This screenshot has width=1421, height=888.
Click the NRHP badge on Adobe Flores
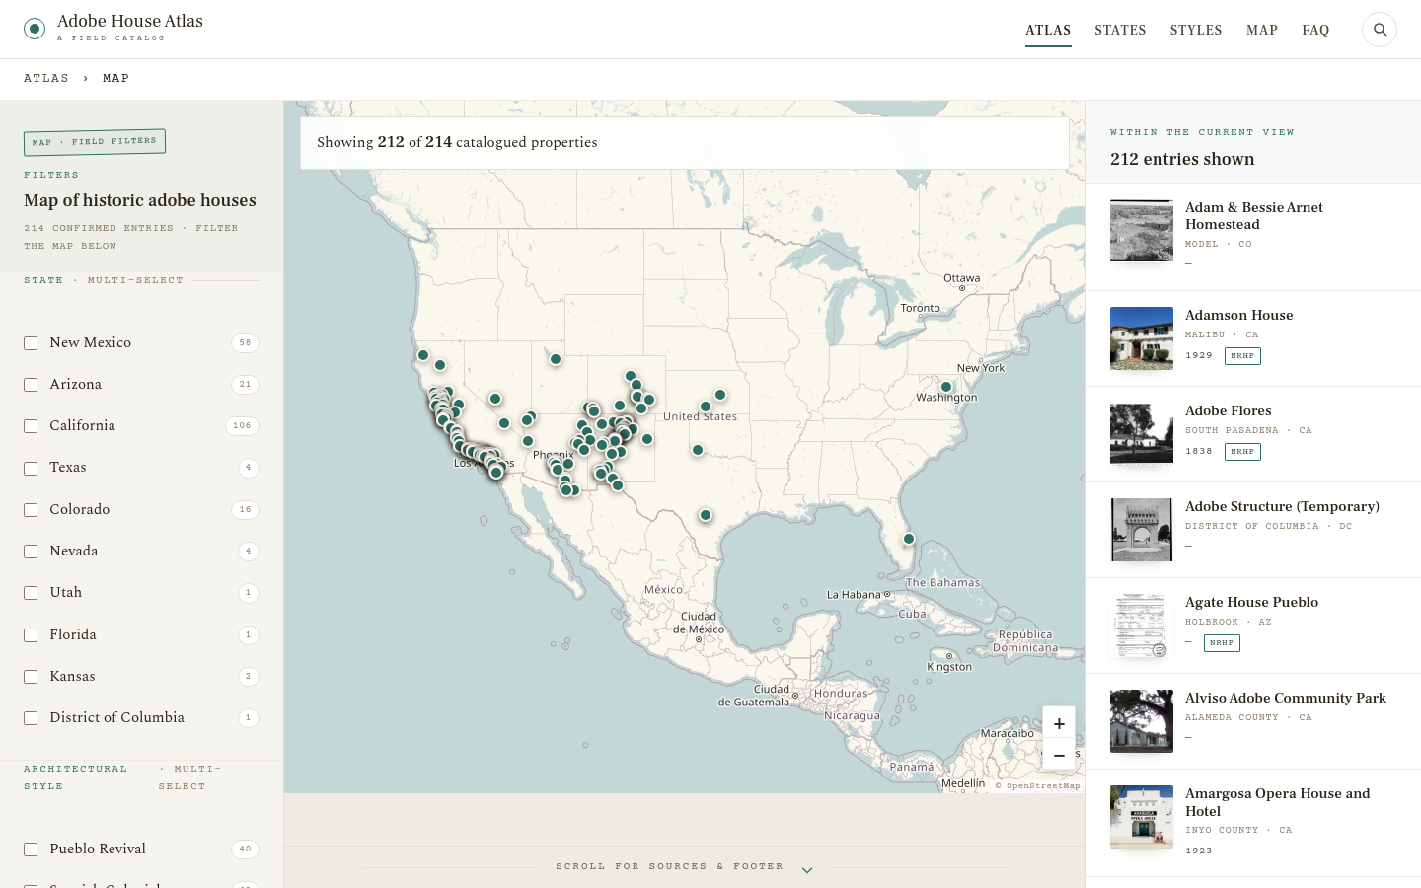coord(1242,452)
